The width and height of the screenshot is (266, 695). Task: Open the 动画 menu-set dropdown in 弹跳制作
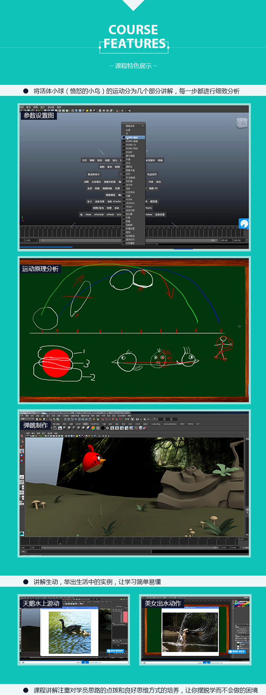click(x=27, y=419)
